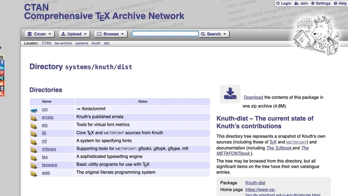The height and width of the screenshot is (196, 348).
Task: Share on Xing via sidebar icon
Action: pos(2,78)
